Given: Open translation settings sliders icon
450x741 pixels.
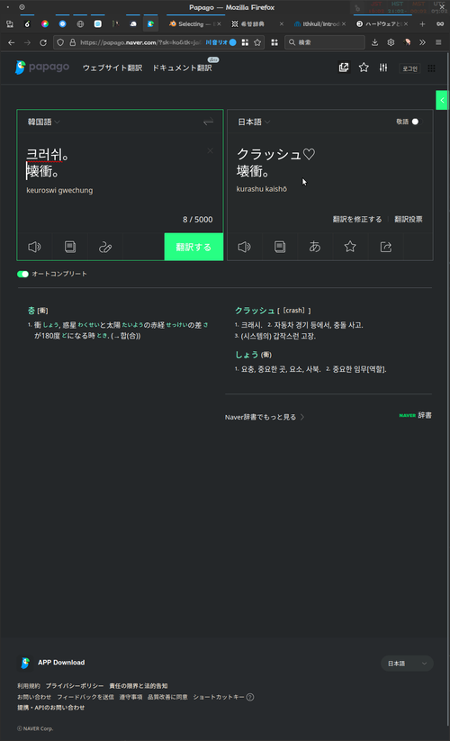Looking at the screenshot, I should click(383, 68).
